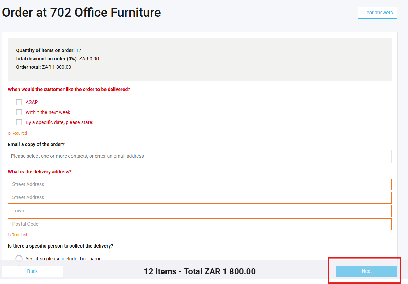Check the By a specific date box
The height and width of the screenshot is (284, 408).
(19, 122)
